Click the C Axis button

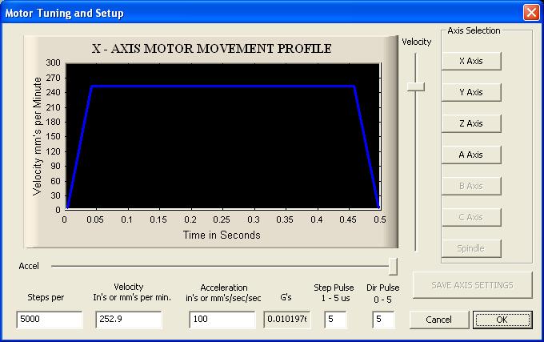[x=471, y=217]
